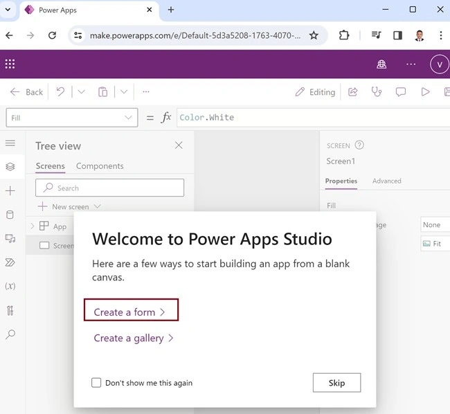Click the fx formula icon
This screenshot has height=414, width=450.
[x=166, y=117]
